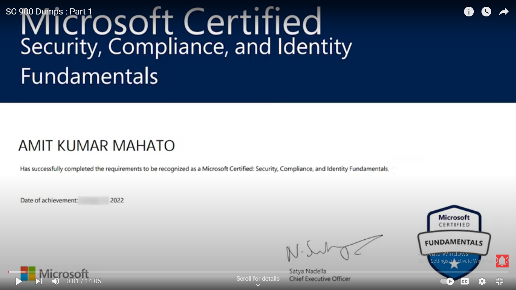This screenshot has width=516, height=290.
Task: Open the video settings gear
Action: [x=482, y=281]
